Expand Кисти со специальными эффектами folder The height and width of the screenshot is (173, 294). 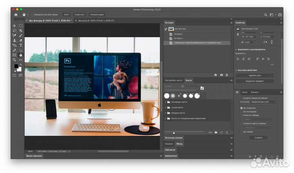coord(165,118)
